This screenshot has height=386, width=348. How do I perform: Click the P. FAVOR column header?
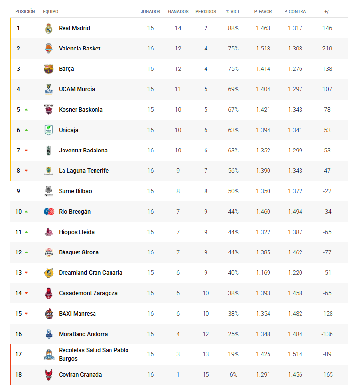(x=263, y=11)
